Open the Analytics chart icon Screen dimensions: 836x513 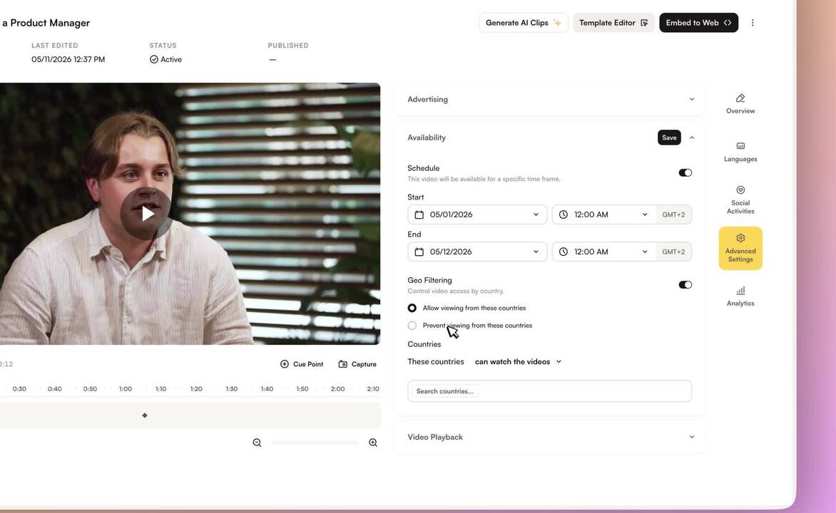[x=740, y=296]
